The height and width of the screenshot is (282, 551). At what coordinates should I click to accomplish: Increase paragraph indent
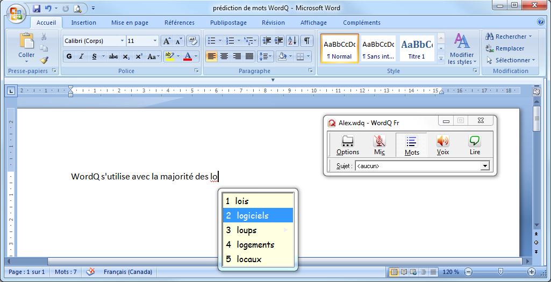278,41
